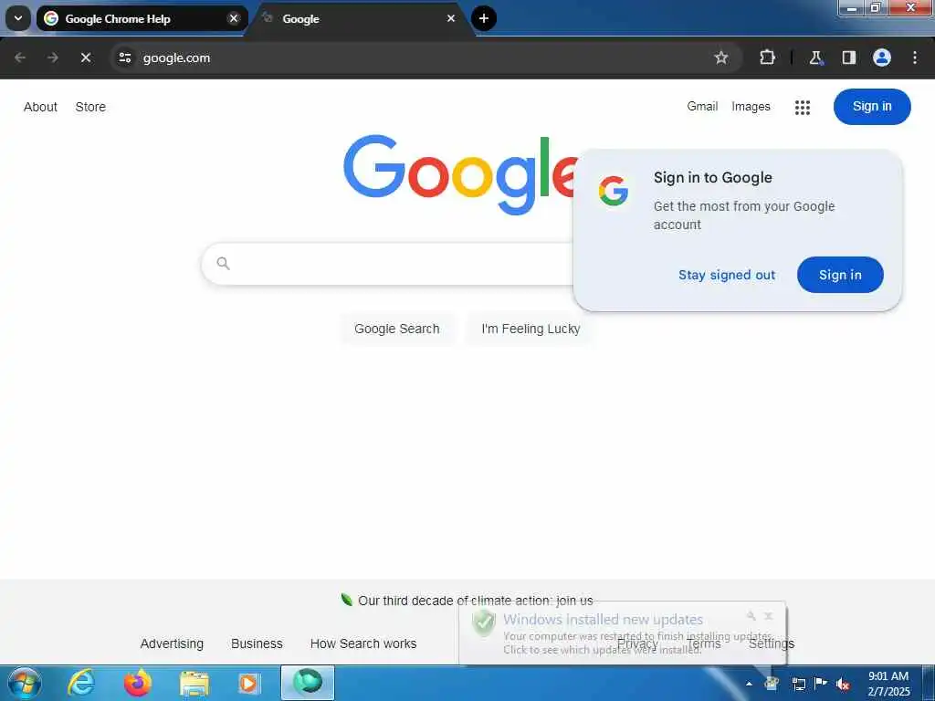Click the Google search box

click(x=387, y=264)
